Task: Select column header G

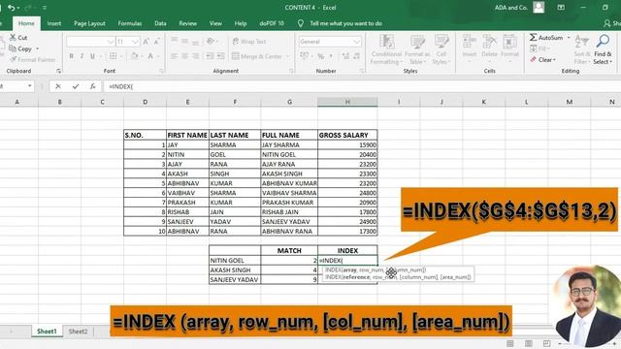Action: [x=289, y=102]
